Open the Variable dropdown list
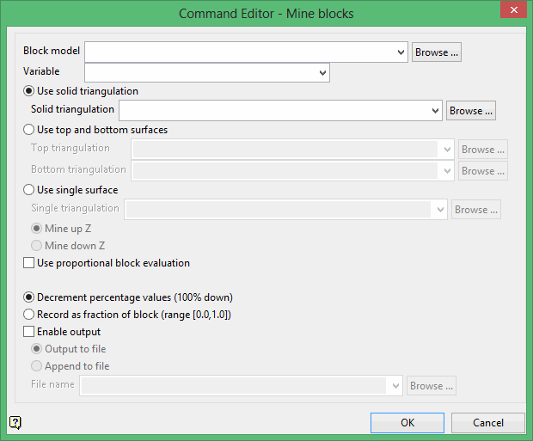This screenshot has height=441, width=533. 322,72
